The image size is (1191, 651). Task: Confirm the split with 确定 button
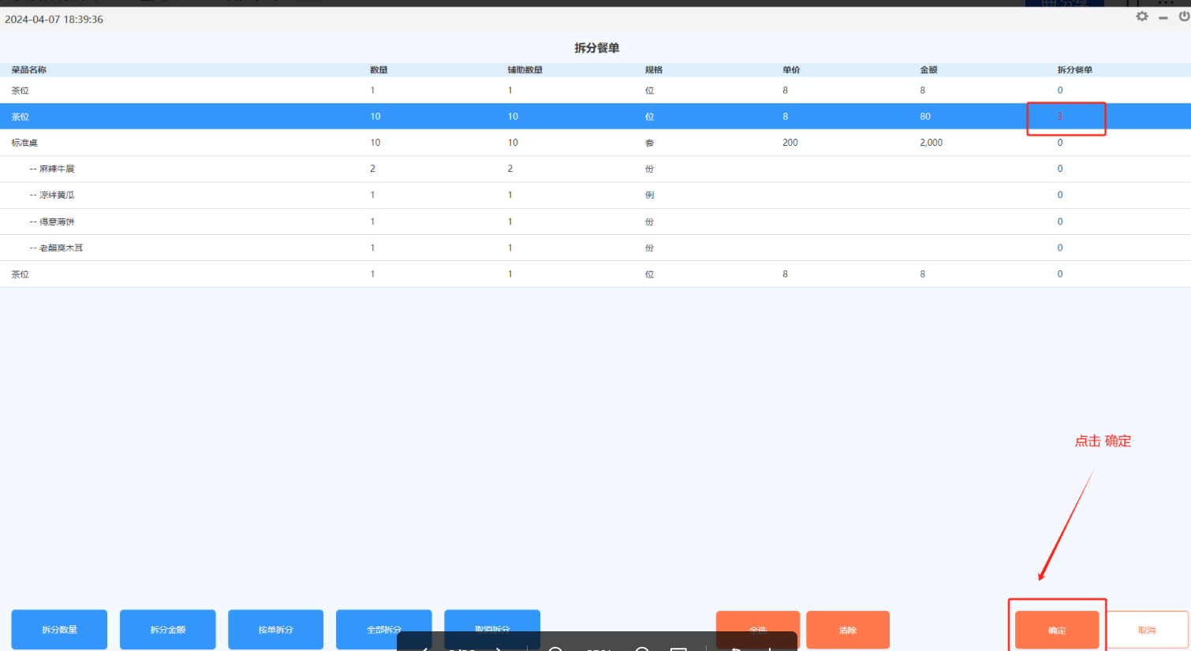(1056, 630)
